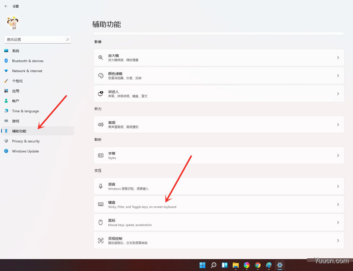Image resolution: width=353 pixels, height=271 pixels.
Task: Click the Windows Update sync icon
Action: click(6, 151)
